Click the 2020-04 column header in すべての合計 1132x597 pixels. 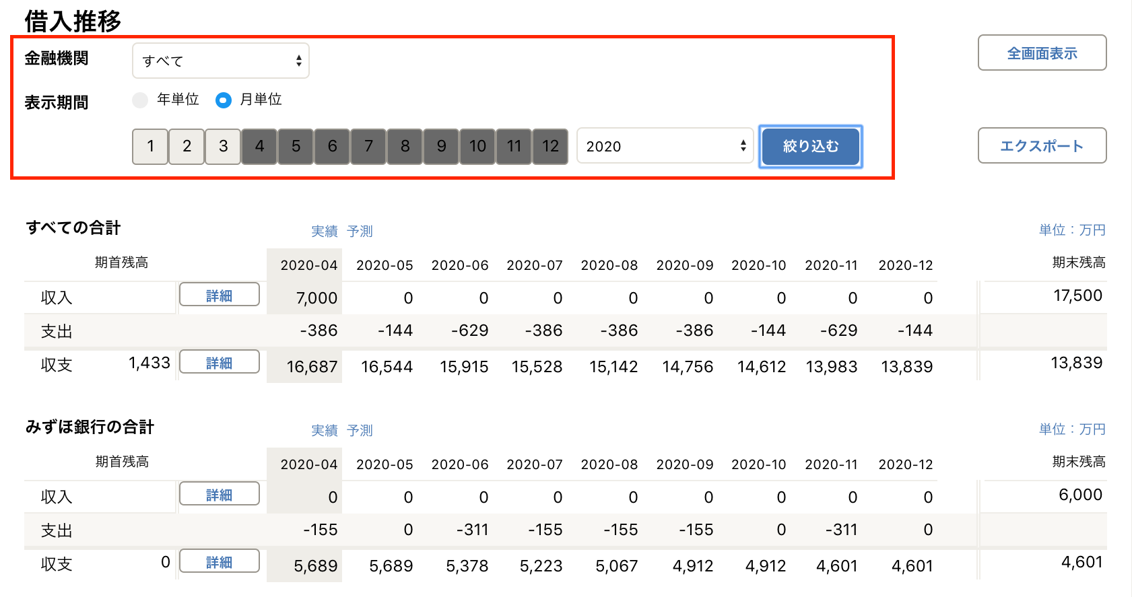click(309, 265)
